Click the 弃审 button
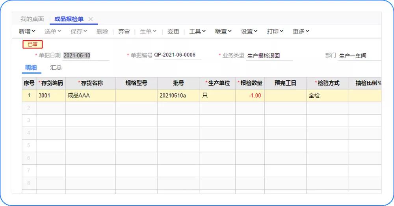The image size is (394, 206). [124, 32]
